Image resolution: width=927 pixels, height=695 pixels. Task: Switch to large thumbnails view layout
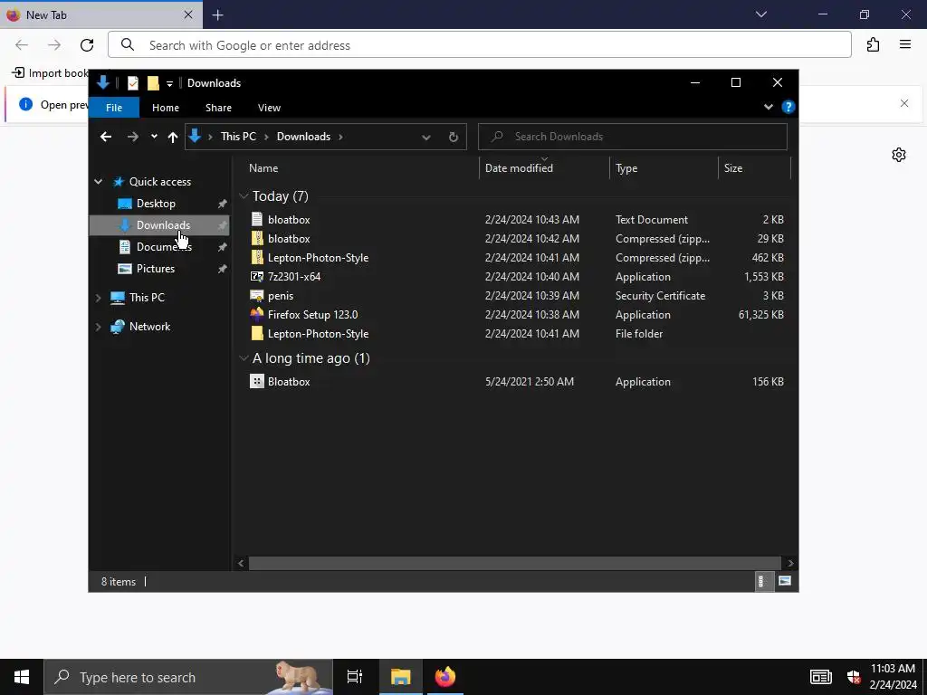[x=785, y=582]
